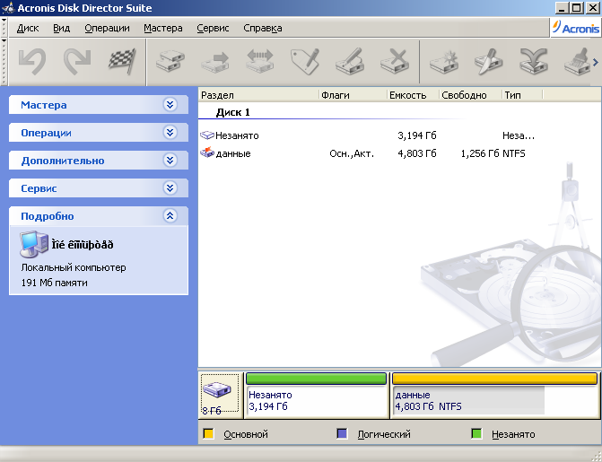
Task: Click the Create partition star icon
Action: coord(444,61)
